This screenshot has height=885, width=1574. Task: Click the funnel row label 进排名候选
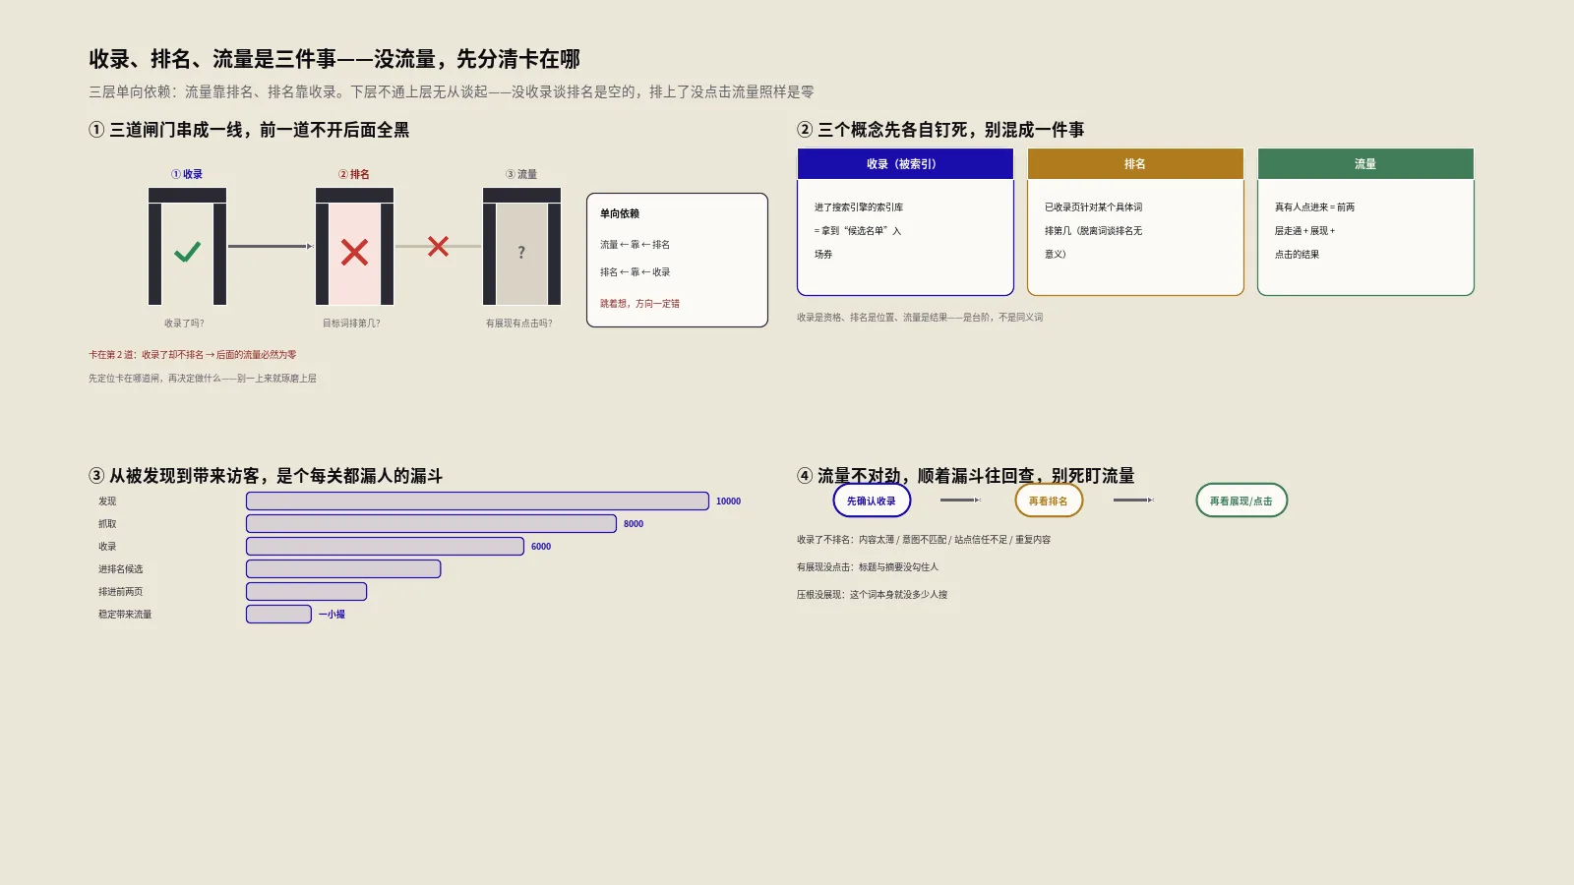120,569
